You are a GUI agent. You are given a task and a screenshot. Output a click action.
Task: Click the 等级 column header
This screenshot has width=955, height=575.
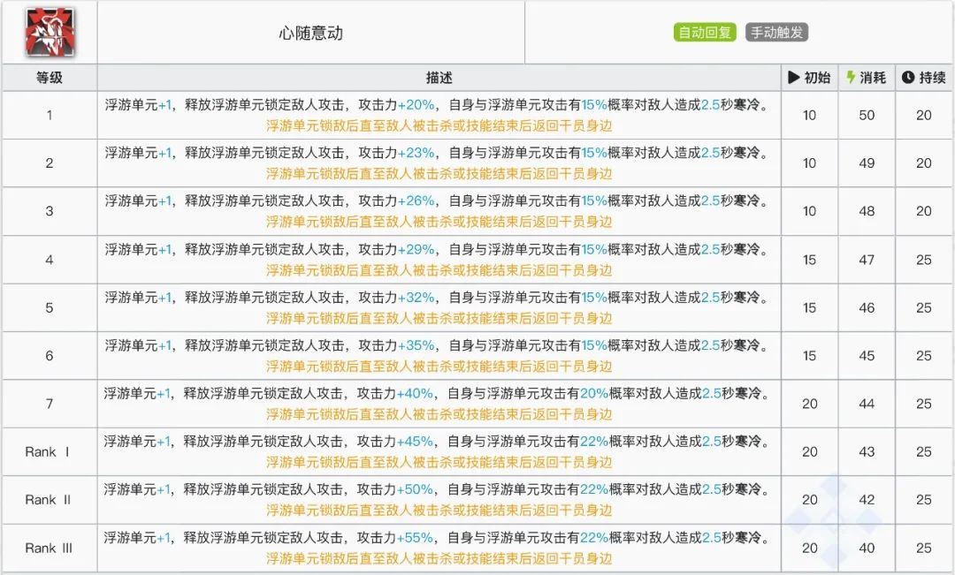pyautogui.click(x=50, y=78)
